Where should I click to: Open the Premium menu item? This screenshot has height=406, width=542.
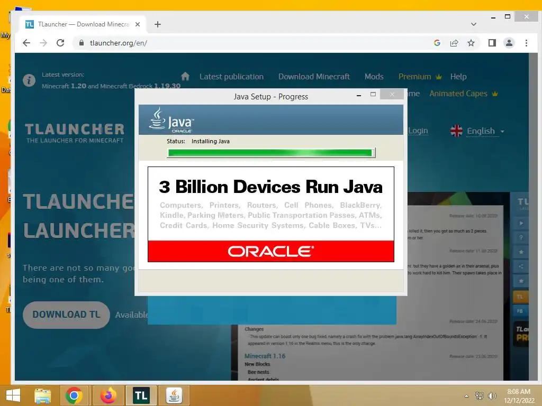[420, 77]
